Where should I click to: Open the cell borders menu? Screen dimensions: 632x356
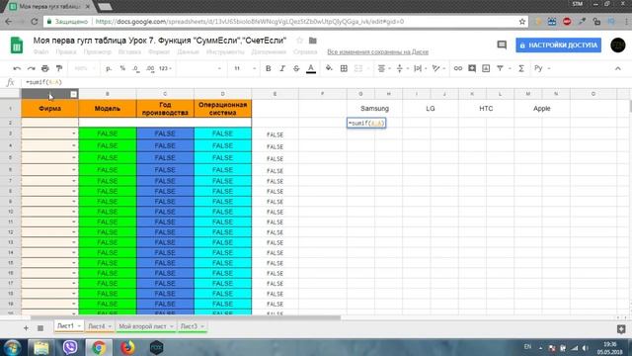click(344, 68)
